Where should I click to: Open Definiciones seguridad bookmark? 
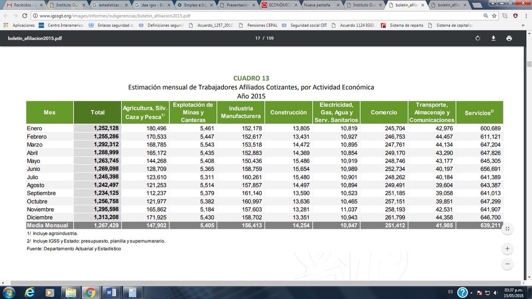coord(161,25)
